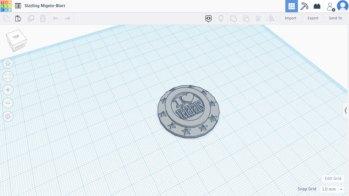Switch to 3D design grid view
The height and width of the screenshot is (196, 349).
(x=292, y=6)
